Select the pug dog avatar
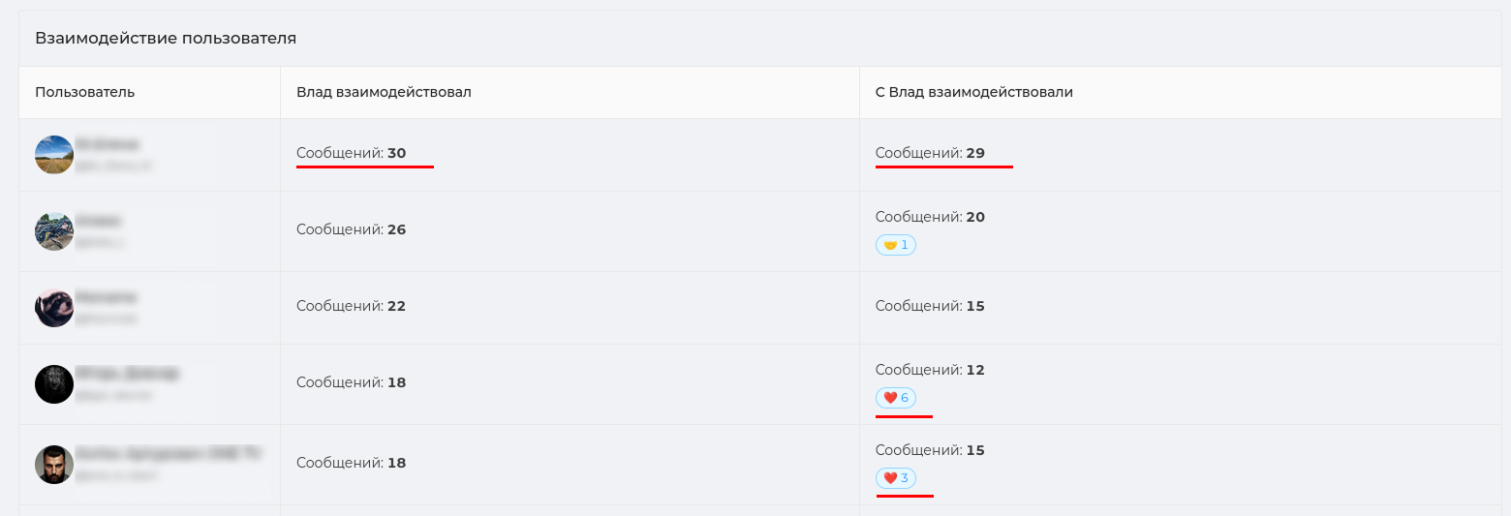 click(x=54, y=308)
